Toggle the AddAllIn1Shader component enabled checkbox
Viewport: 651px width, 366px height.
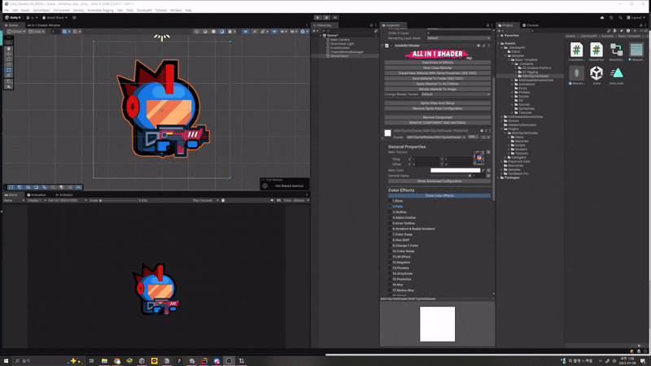(x=391, y=46)
